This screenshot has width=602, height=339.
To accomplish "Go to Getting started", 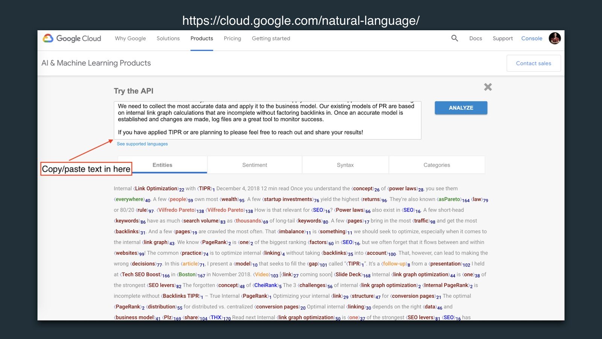I will (271, 38).
